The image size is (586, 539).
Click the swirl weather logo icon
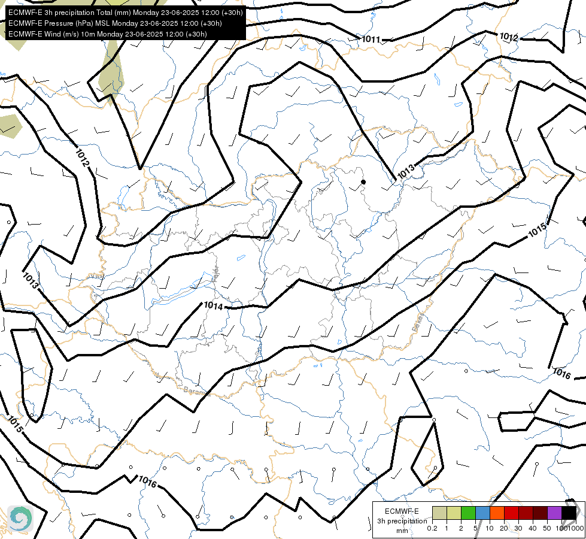(x=20, y=519)
